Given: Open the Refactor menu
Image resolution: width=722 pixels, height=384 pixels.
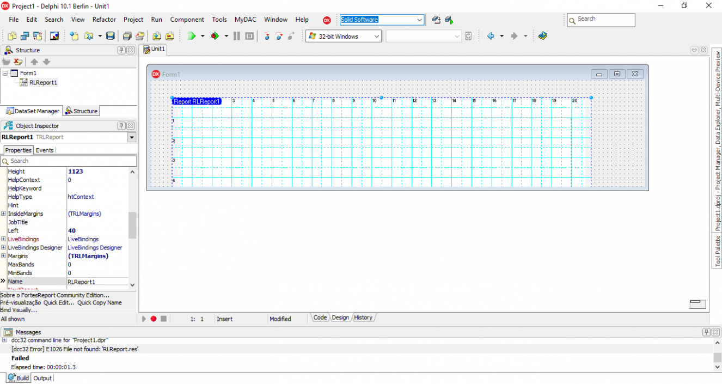Looking at the screenshot, I should (104, 20).
